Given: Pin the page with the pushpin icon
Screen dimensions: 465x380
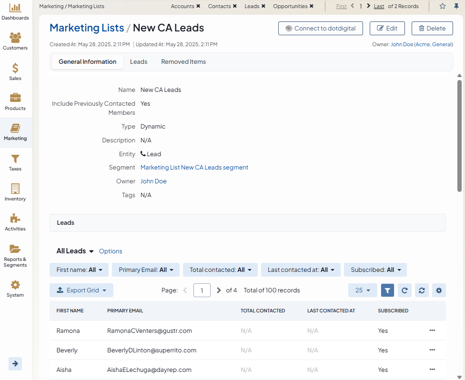Looking at the screenshot, I should tap(456, 6).
